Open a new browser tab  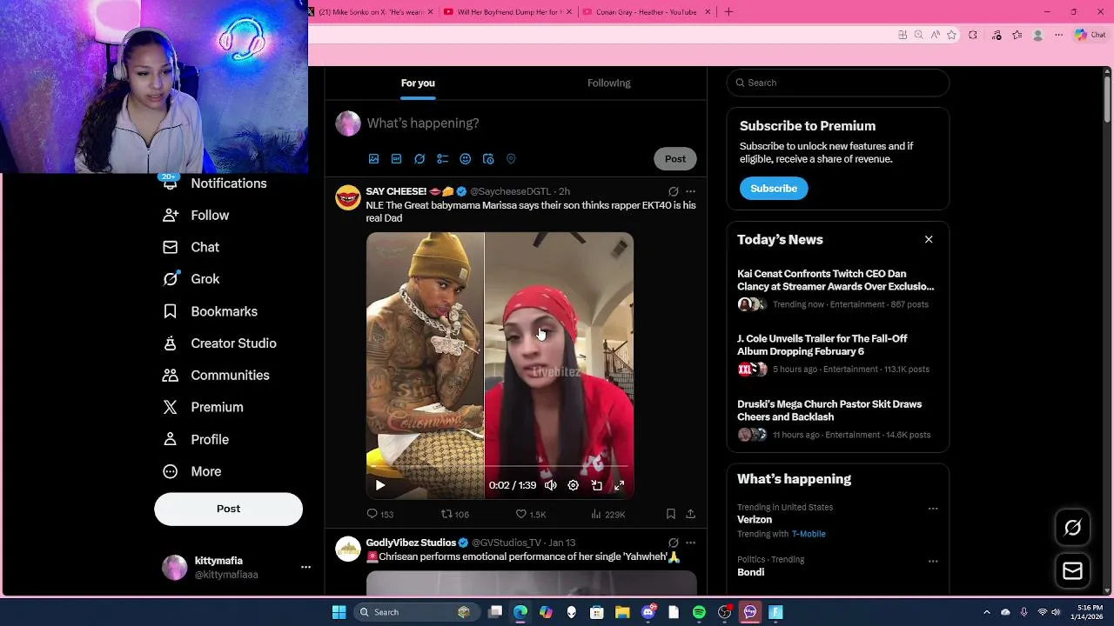pos(728,11)
